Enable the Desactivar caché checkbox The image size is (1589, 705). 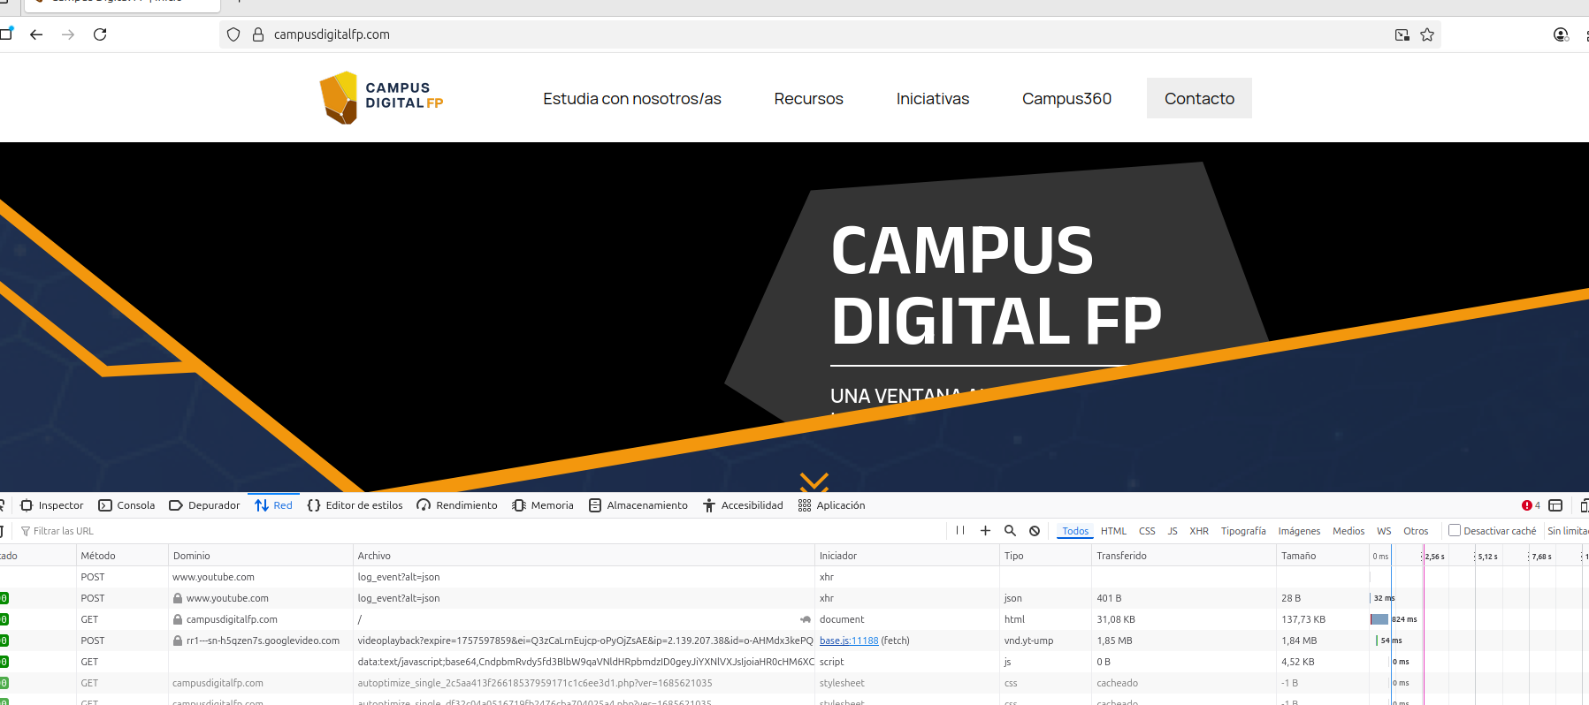tap(1455, 531)
